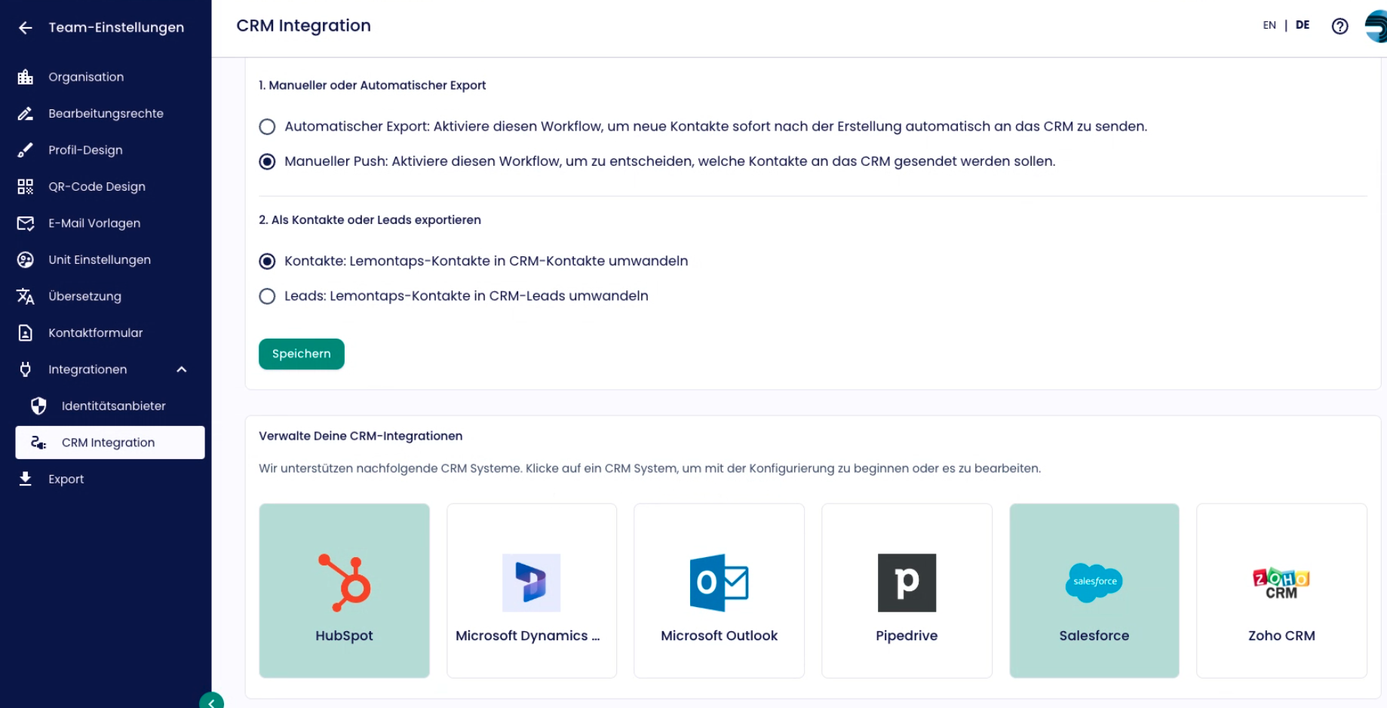Screen dimensions: 1387x708
Task: Click the Microsoft Dynamics logo
Action: pos(532,583)
